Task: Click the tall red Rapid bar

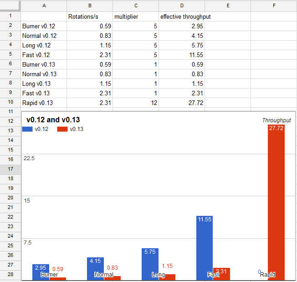Action: 277,201
